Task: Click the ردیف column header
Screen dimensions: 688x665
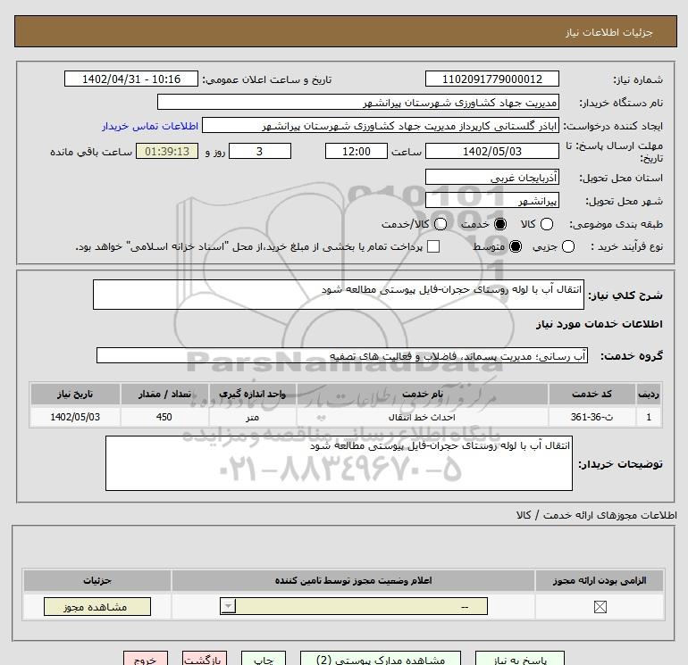Action: pos(649,394)
